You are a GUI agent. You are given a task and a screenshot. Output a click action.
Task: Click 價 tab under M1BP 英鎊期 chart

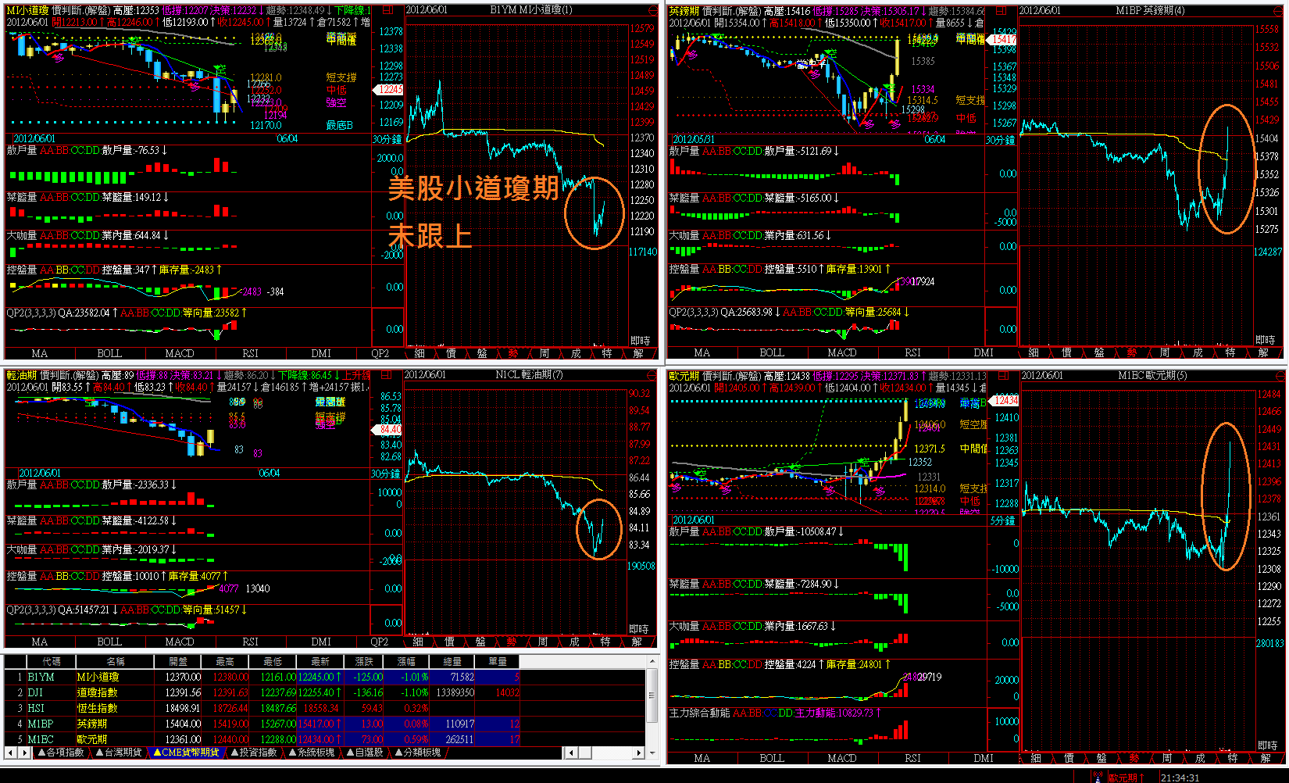tap(1066, 353)
